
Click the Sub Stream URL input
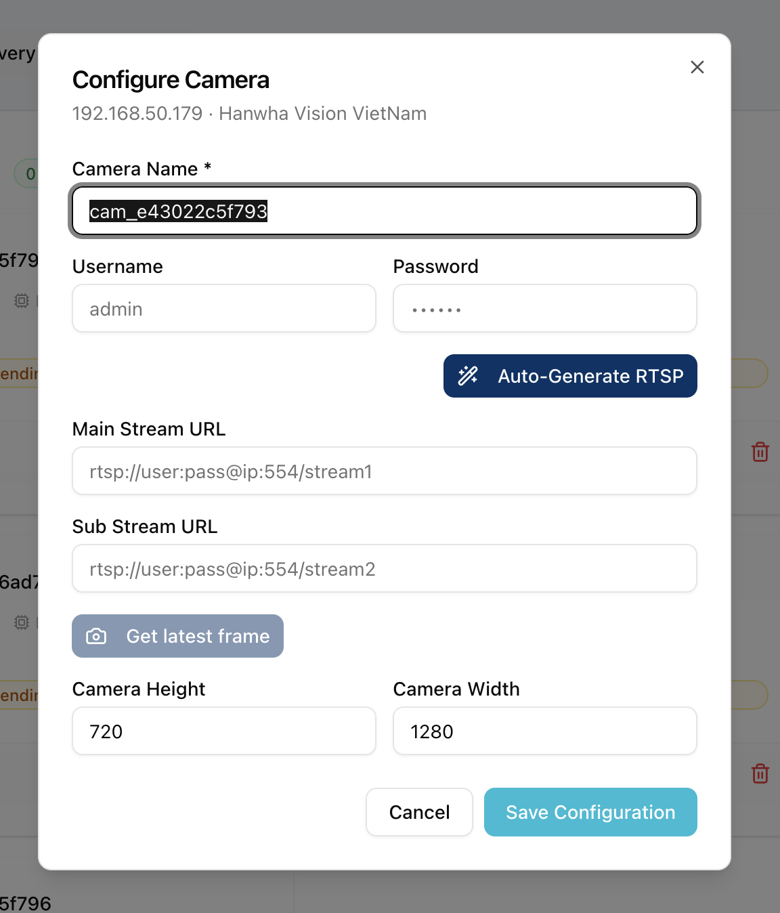click(384, 568)
